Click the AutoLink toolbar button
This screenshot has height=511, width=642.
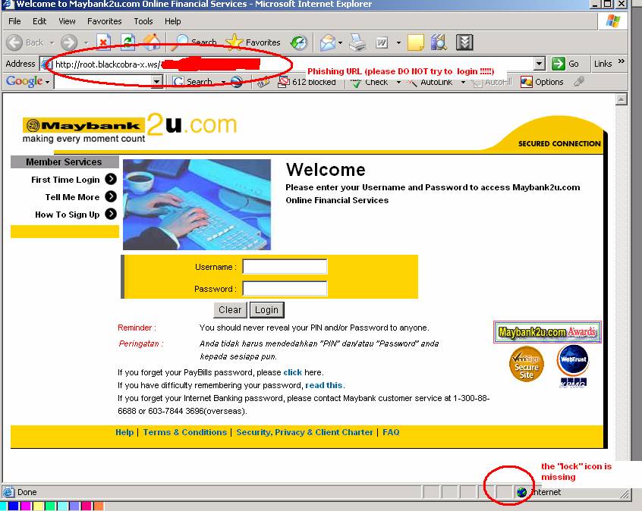point(430,82)
